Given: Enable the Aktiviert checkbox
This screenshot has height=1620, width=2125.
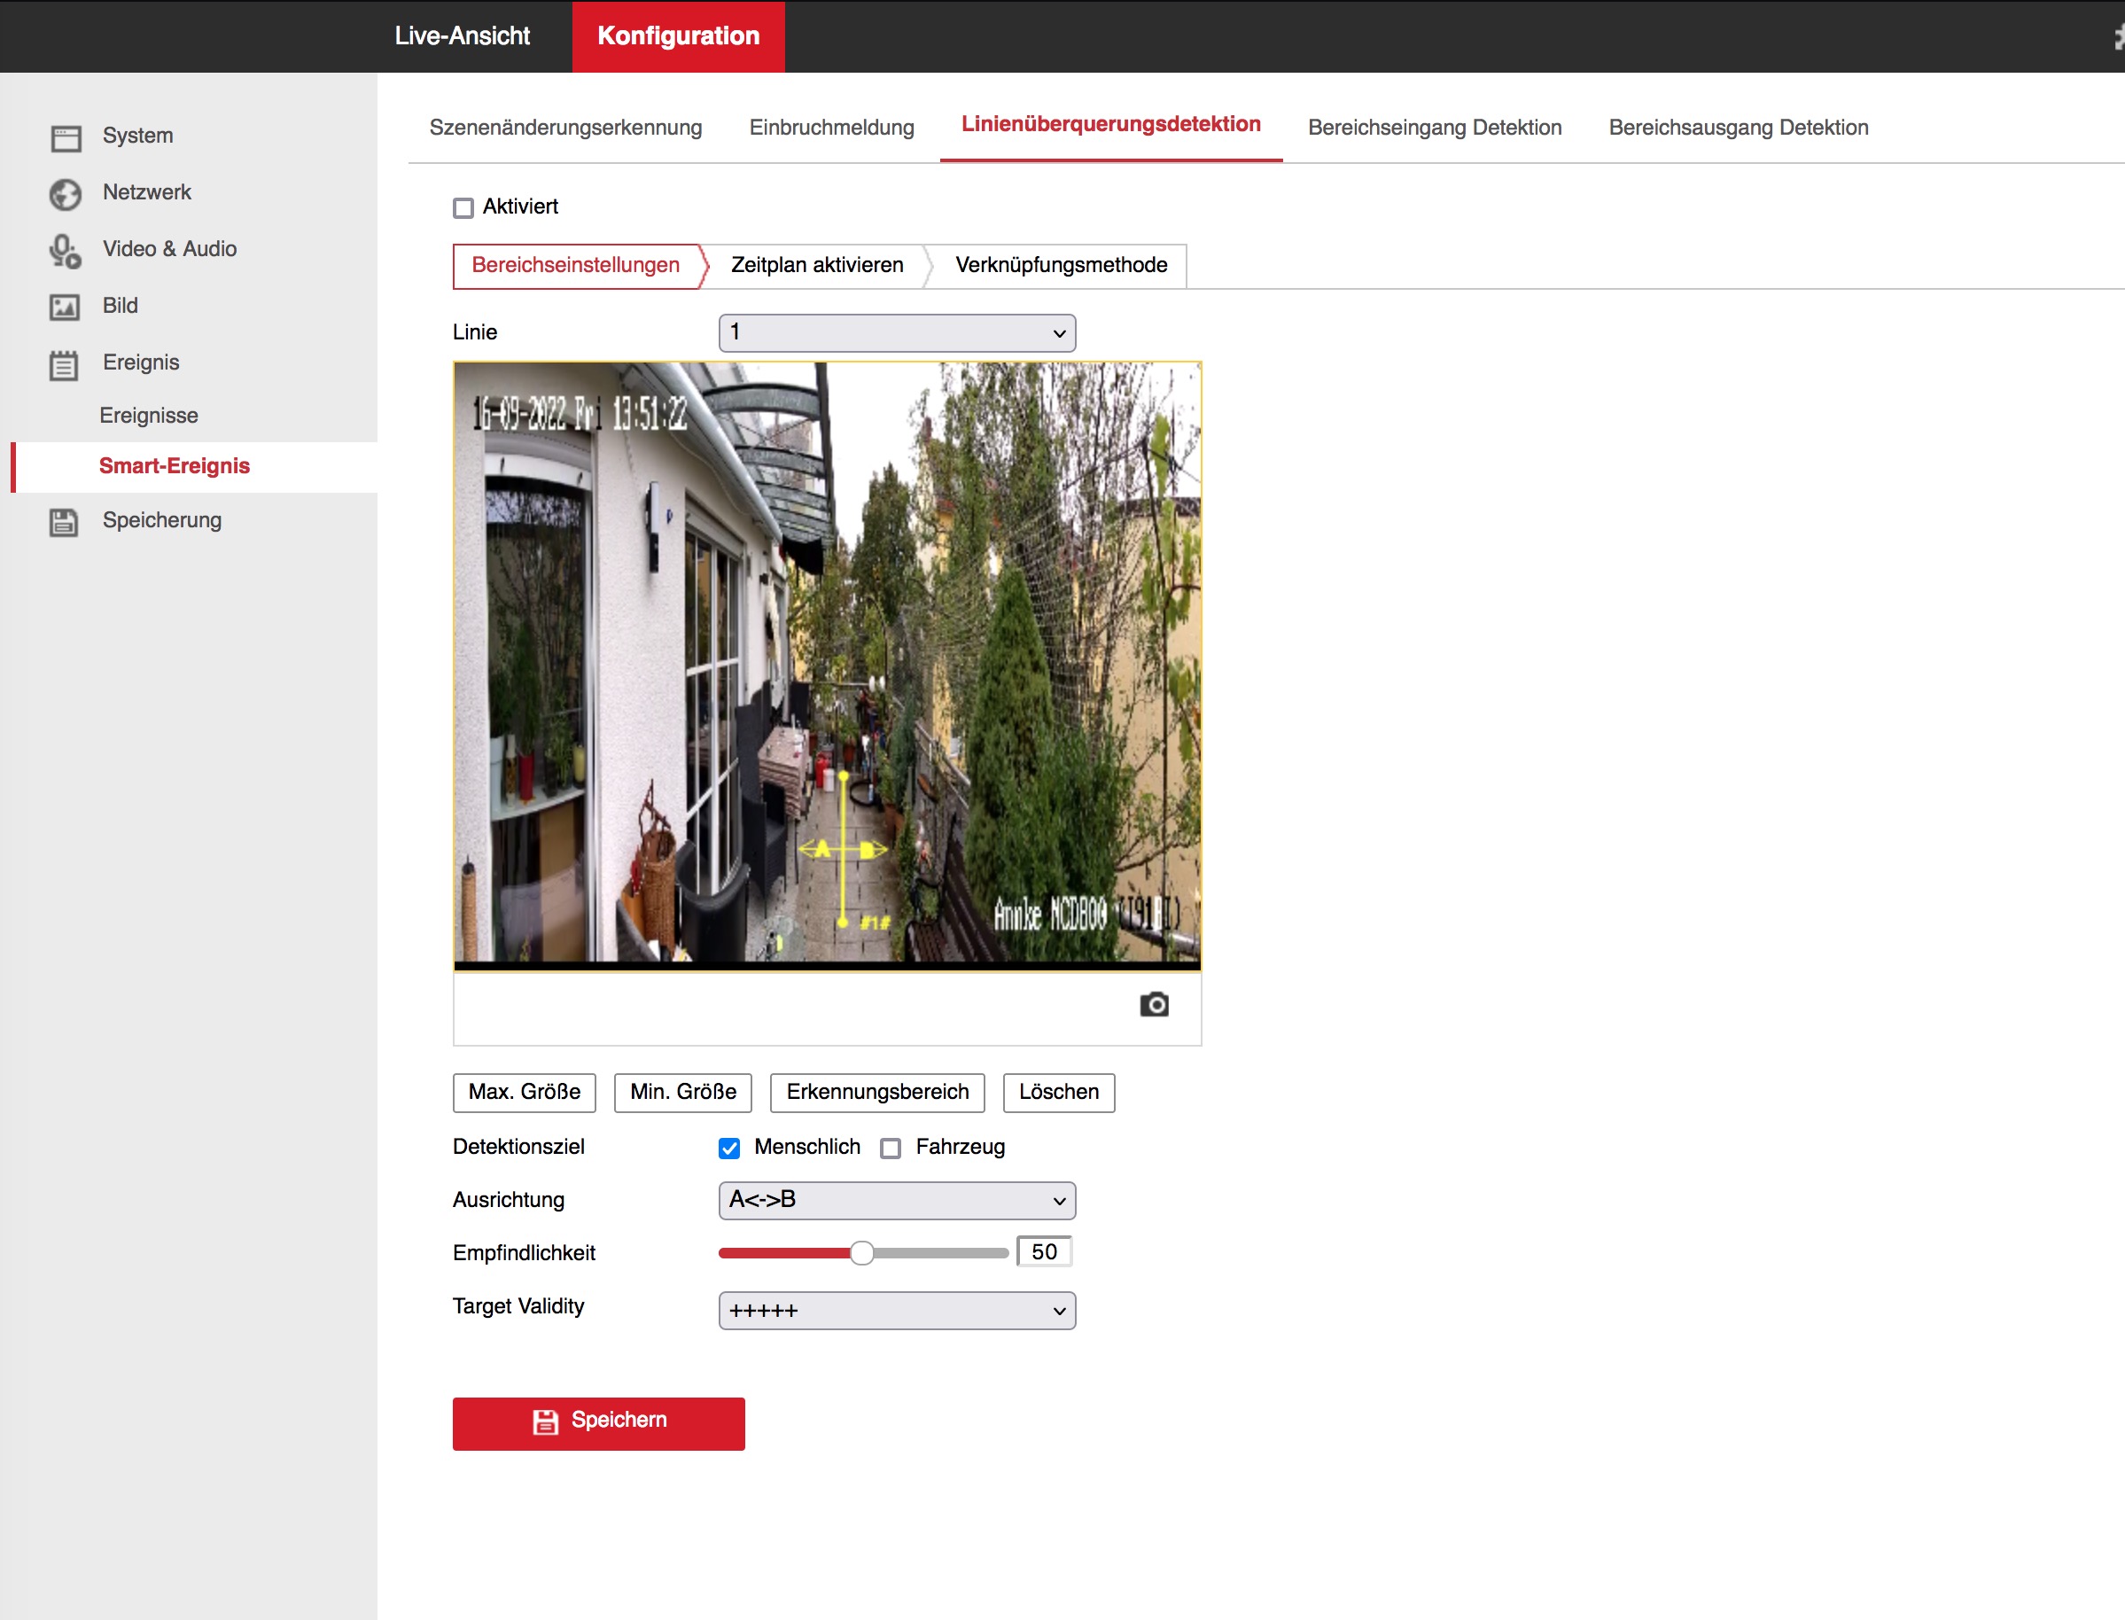Looking at the screenshot, I should point(463,207).
